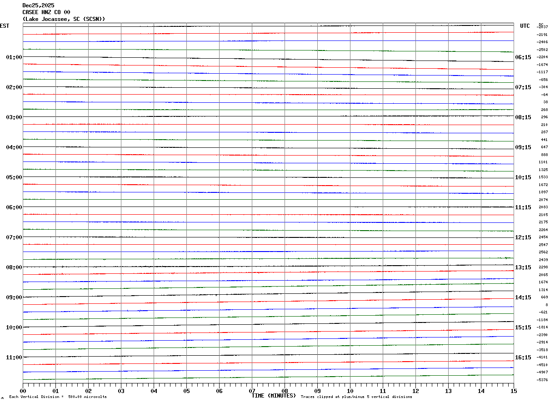550x403 pixels.
Task: Select the 07:00 EST time label
Action: (x=14, y=237)
